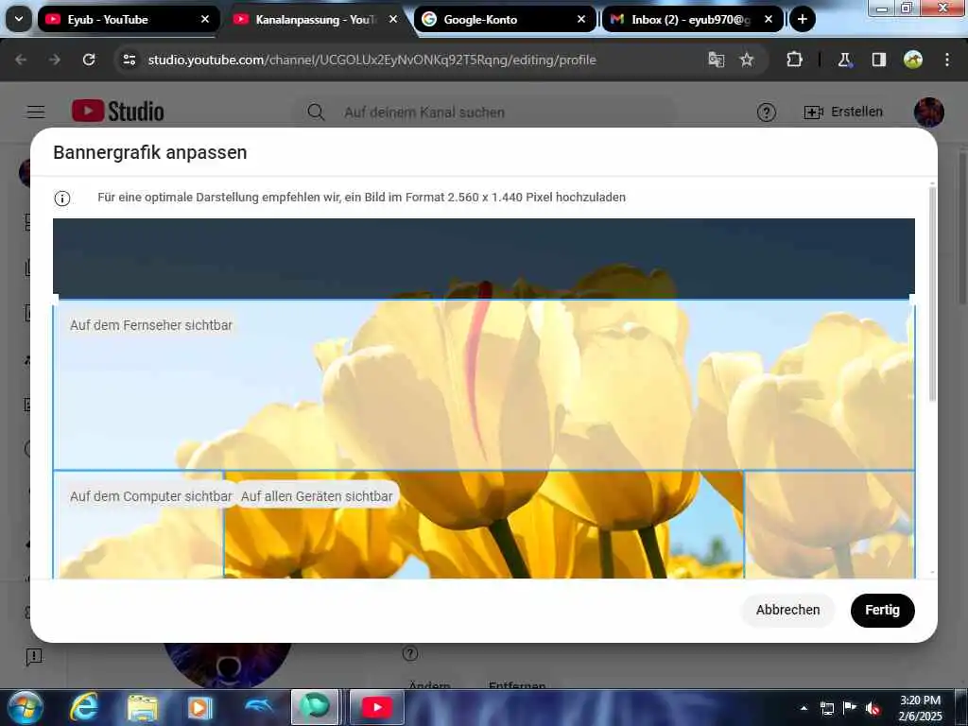Click the Fertig button
Viewport: 968px width, 726px height.
coord(882,610)
